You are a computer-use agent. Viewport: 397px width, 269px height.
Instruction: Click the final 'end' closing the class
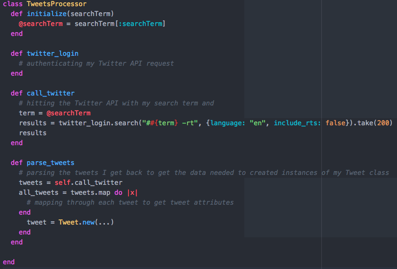tap(9, 262)
